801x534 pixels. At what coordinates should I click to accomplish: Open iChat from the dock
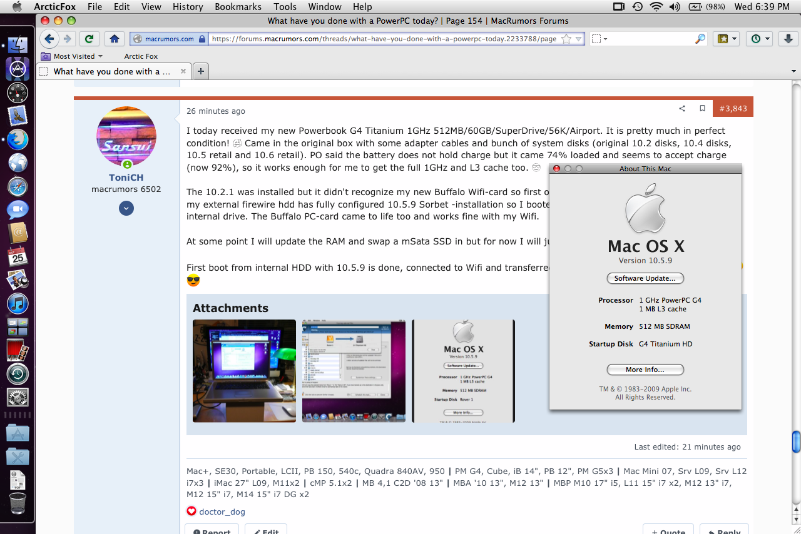coord(18,209)
